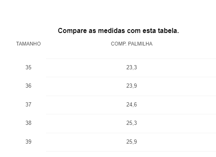Click the word 'com' in the heading
Image resolution: width=216 pixels, height=157 pixels.
click(134, 31)
